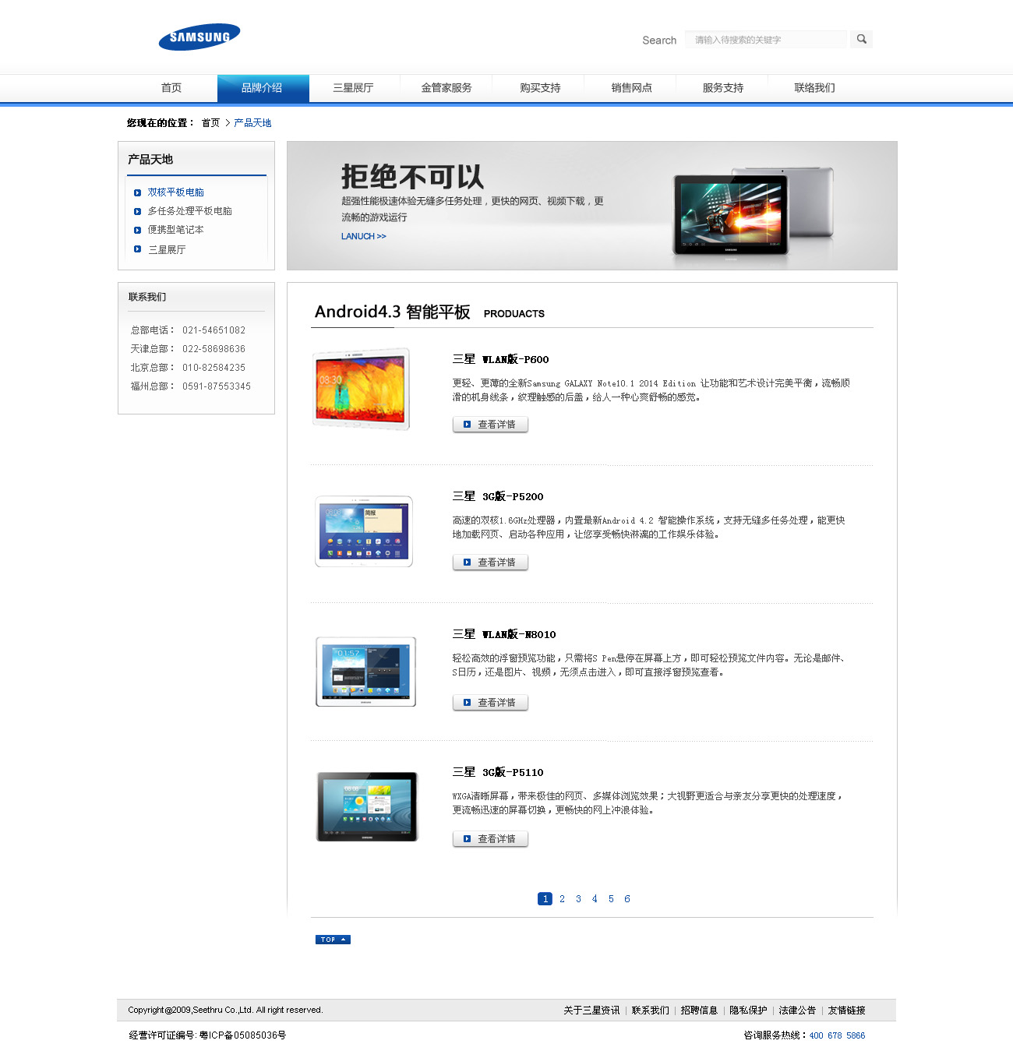1013x1044 pixels.
Task: Open the 金管家服务 navigation tab
Action: tap(446, 88)
